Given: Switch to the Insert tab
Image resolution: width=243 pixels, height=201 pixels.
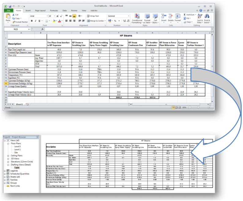Looking at the screenshot, I should [x=28, y=10].
